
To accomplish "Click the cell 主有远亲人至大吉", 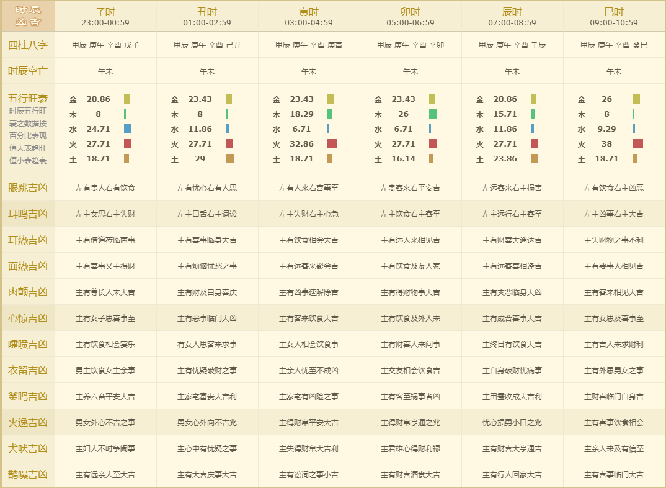I will coord(105,475).
